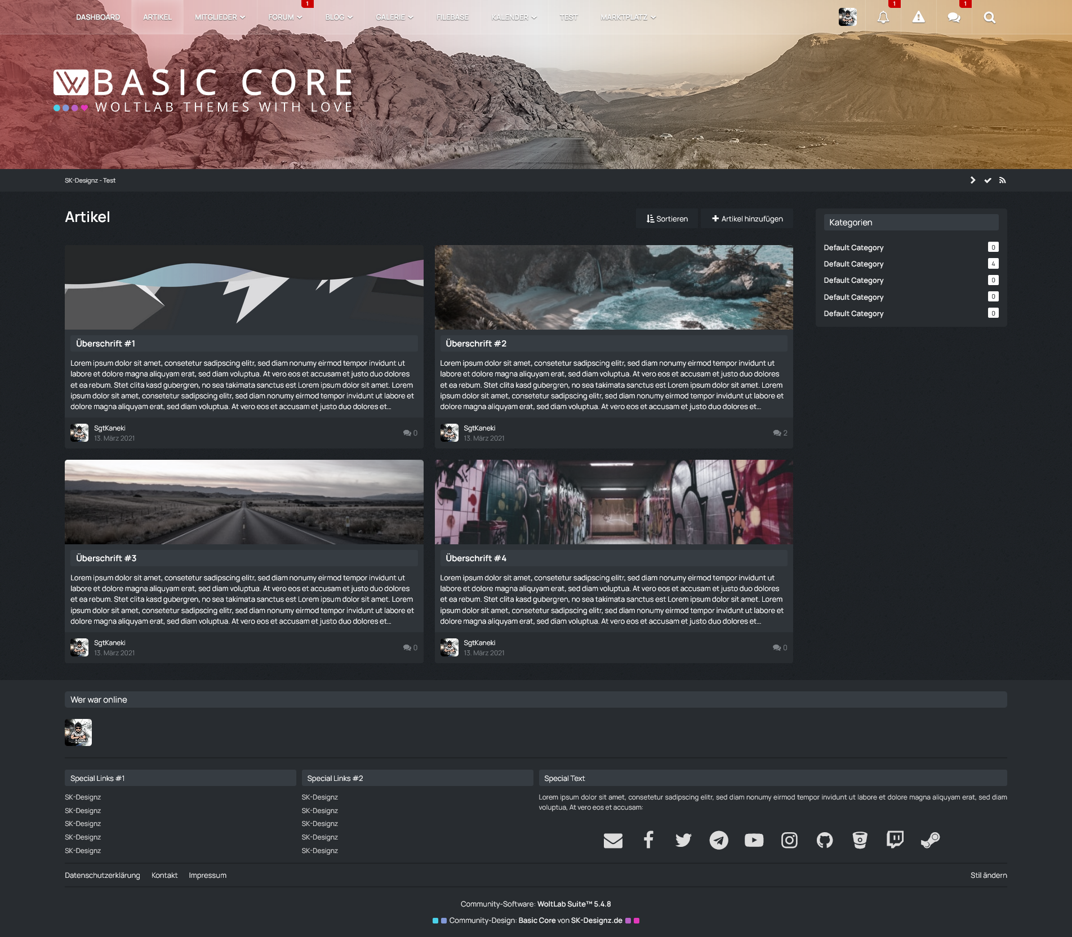Expand the Marktplatz dropdown menu
This screenshot has width=1072, height=937.
[628, 17]
